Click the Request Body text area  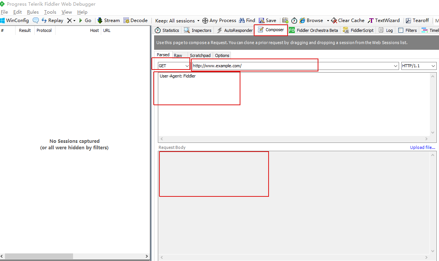(294, 202)
